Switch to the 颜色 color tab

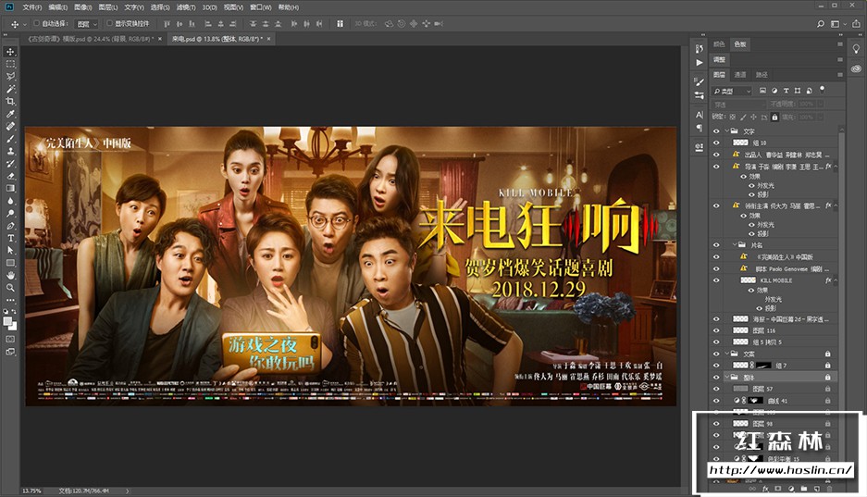tap(719, 44)
